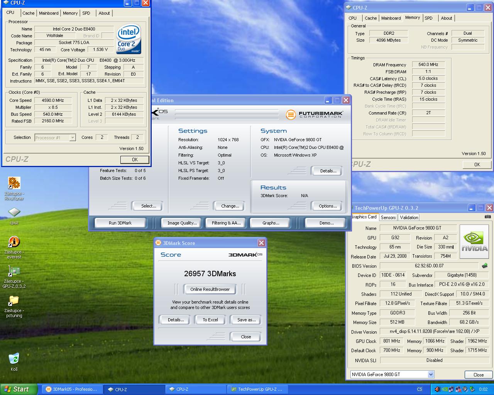Open the Processor #1 selection dropdown
The height and width of the screenshot is (395, 494).
[73, 138]
